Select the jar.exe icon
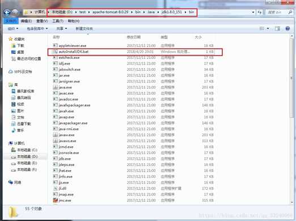This screenshot has width=296, height=221. 55,75
